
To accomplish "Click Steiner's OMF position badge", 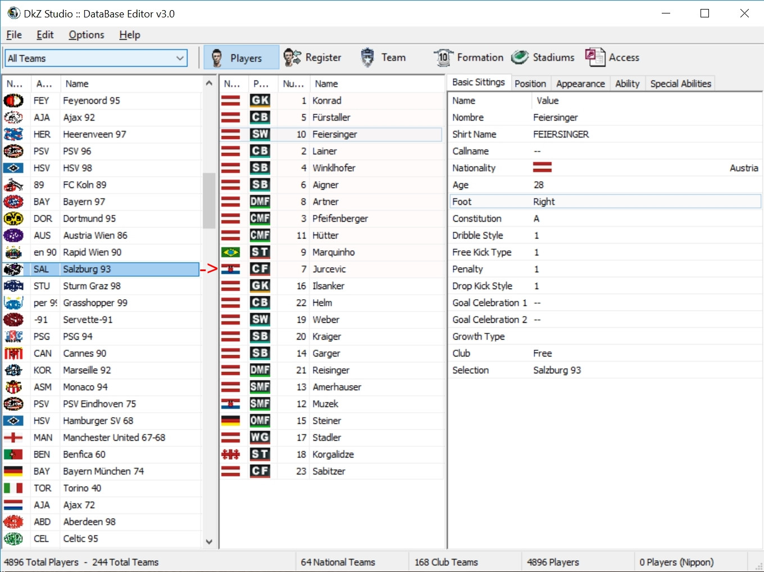I will (x=260, y=420).
